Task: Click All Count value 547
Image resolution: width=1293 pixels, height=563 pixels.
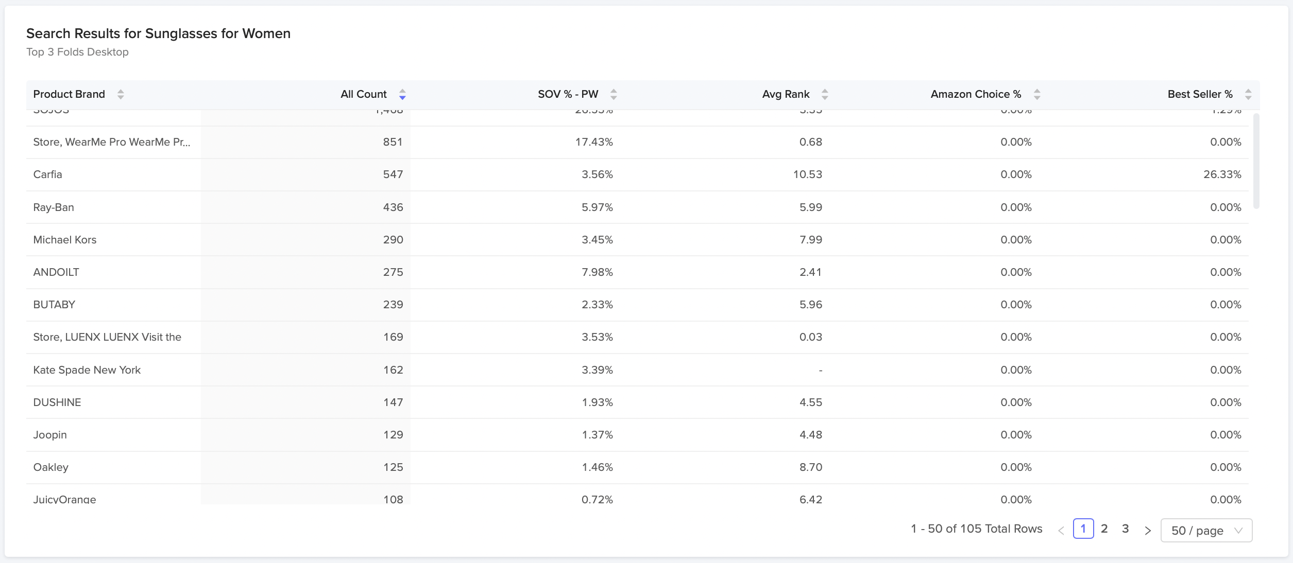Action: (x=393, y=174)
